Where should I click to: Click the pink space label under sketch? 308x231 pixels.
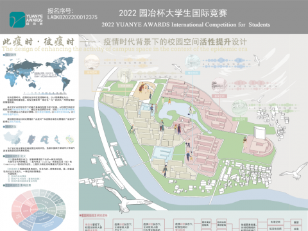(x=219, y=96)
